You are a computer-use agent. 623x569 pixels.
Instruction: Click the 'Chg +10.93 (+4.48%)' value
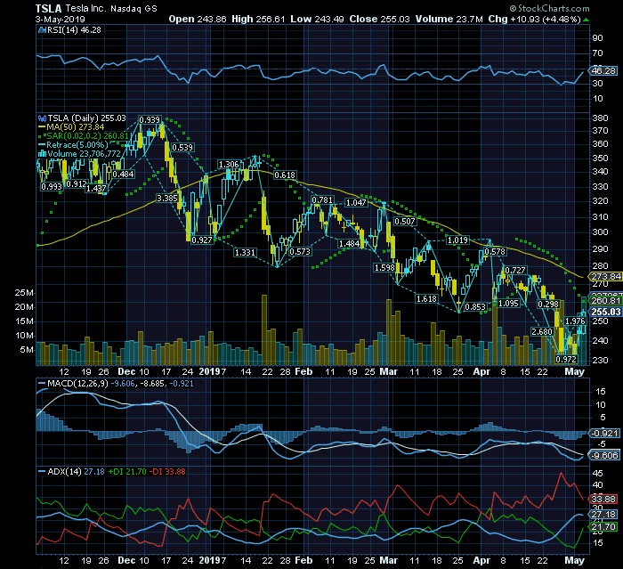(534, 19)
